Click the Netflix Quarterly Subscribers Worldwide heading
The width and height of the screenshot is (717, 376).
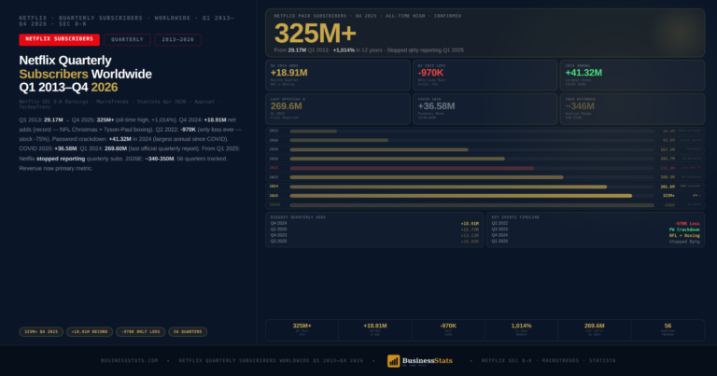(86, 74)
